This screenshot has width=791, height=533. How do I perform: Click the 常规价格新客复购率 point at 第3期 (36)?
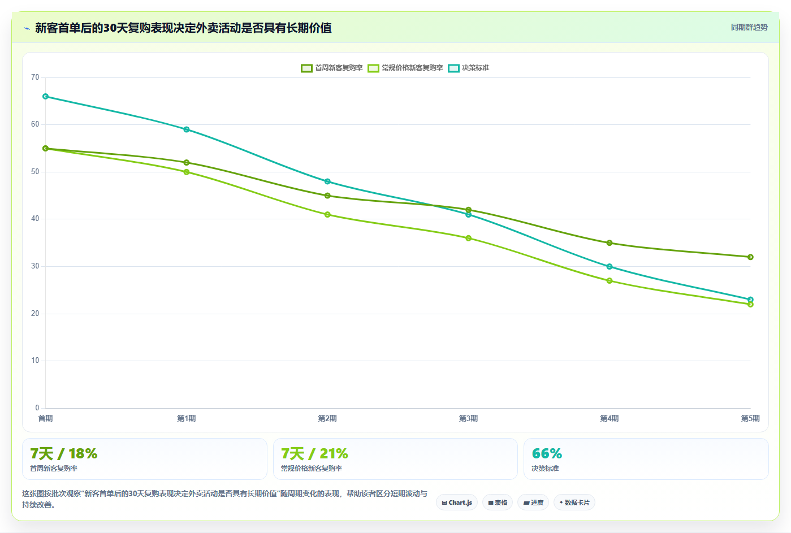tap(468, 238)
